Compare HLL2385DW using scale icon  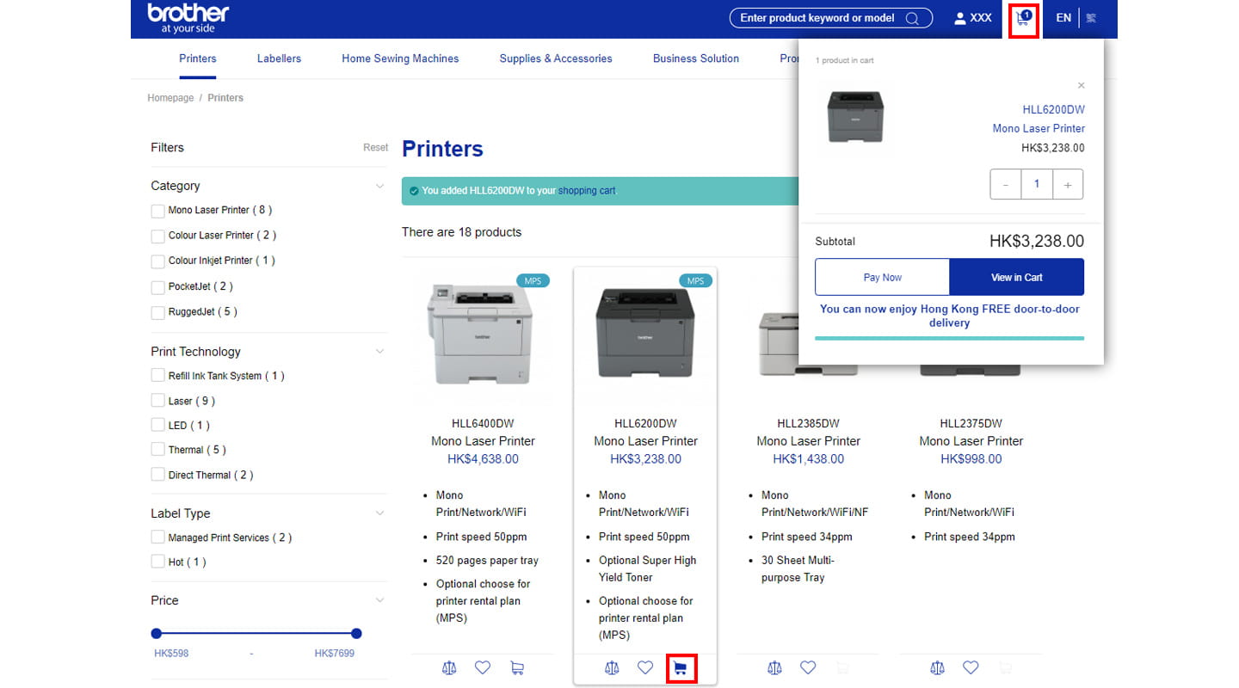(x=774, y=667)
